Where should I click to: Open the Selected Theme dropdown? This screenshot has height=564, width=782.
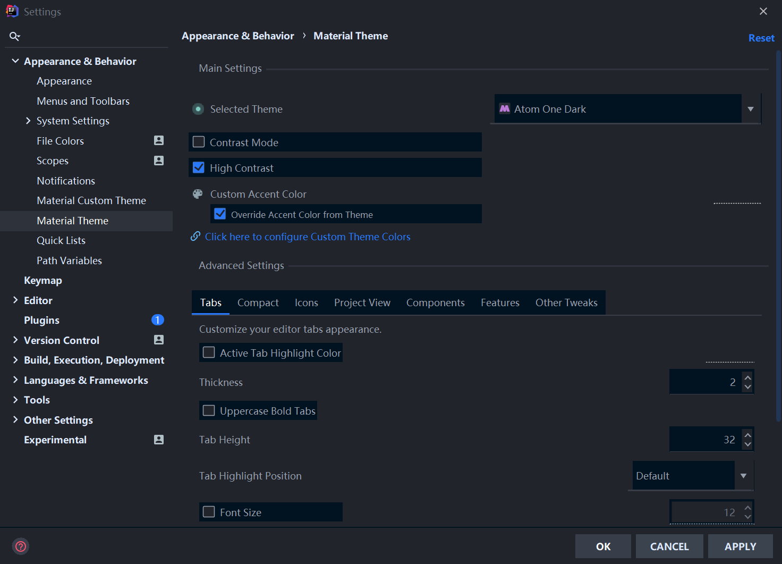tap(751, 109)
